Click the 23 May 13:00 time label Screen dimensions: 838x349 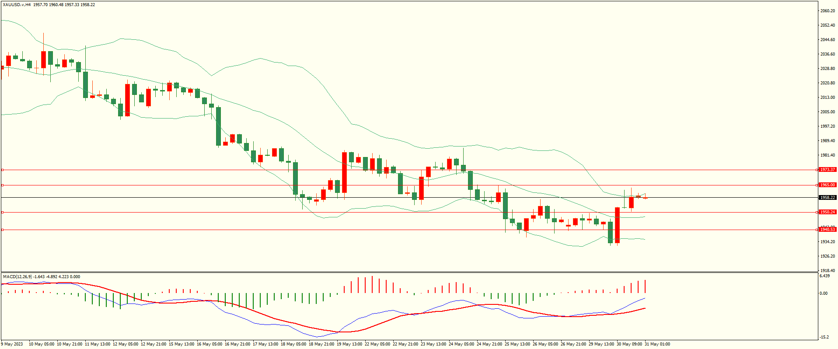pos(433,344)
